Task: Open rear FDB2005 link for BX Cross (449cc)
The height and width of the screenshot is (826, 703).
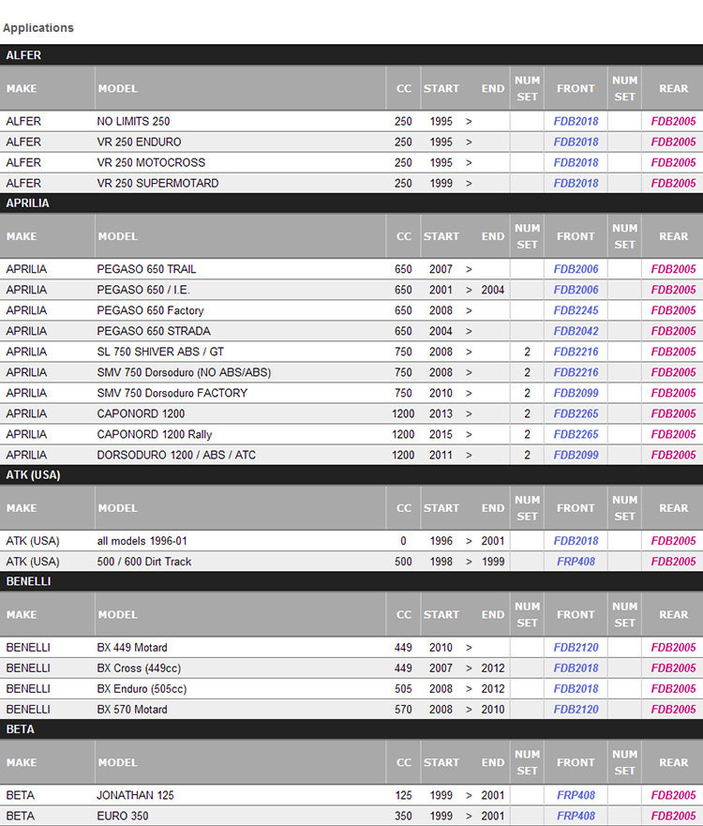Action: tap(673, 668)
